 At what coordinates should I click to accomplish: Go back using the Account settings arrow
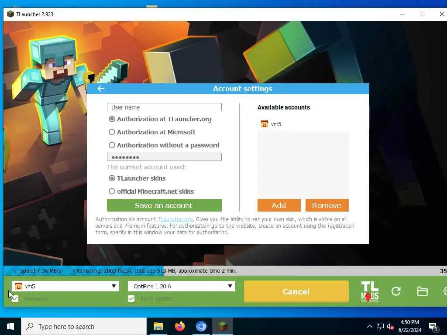tap(101, 89)
